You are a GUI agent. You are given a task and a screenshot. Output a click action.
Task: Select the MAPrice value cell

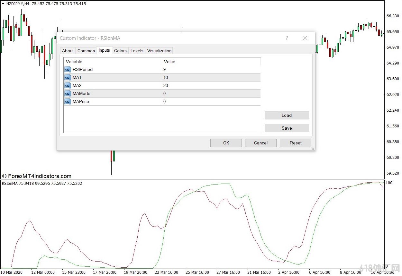(x=211, y=101)
